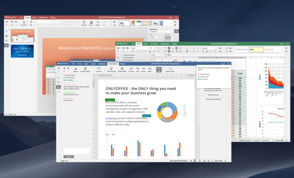This screenshot has height=178, width=294.
Task: Expand the slide themes gallery in presentation
Action: [171, 24]
